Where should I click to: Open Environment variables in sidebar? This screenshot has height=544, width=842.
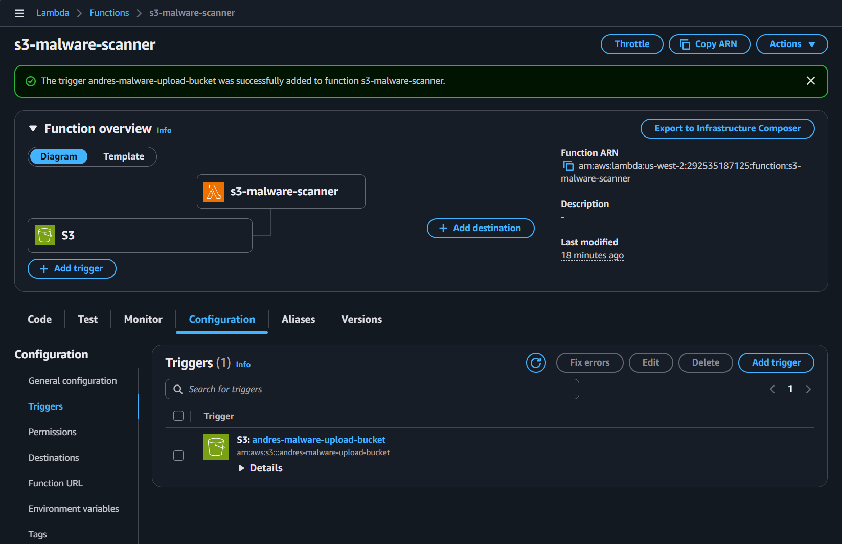pos(74,509)
